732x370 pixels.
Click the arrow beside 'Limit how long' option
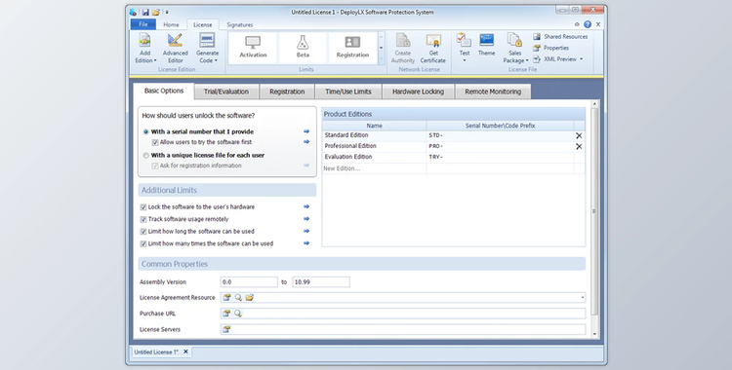coord(306,231)
